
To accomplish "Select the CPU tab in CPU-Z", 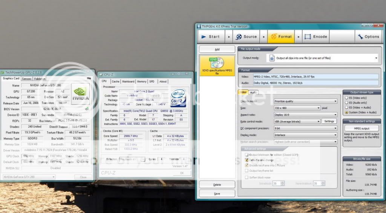I will click(104, 81).
